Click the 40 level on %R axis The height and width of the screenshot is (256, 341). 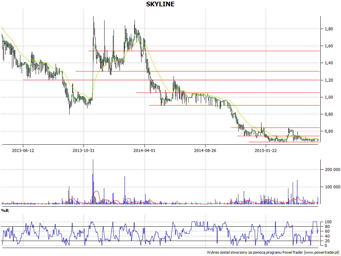point(327,236)
